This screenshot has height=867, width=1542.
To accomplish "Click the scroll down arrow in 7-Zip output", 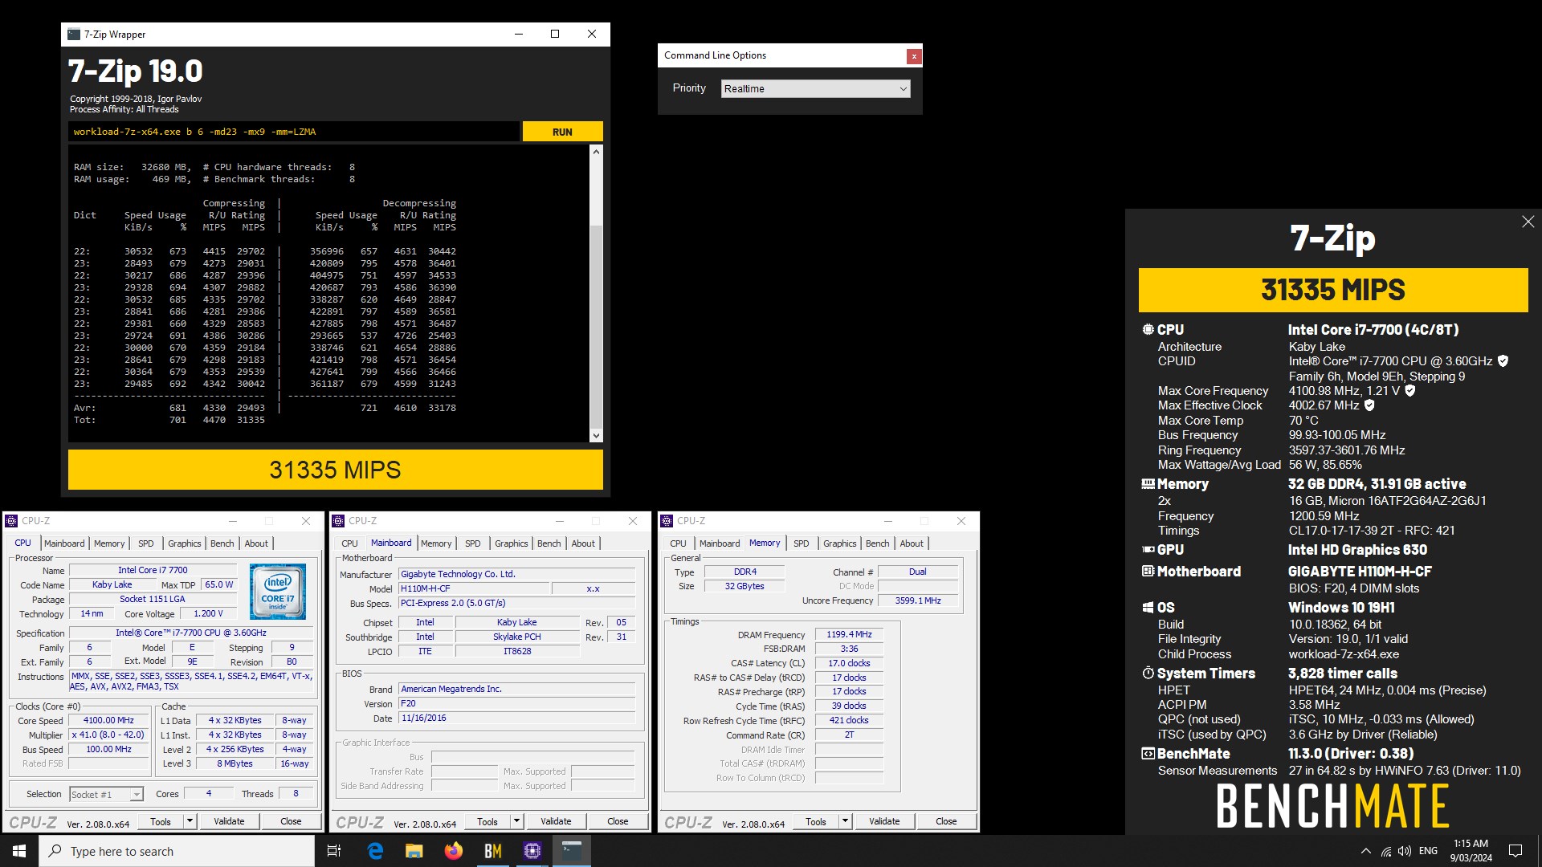I will 596,435.
